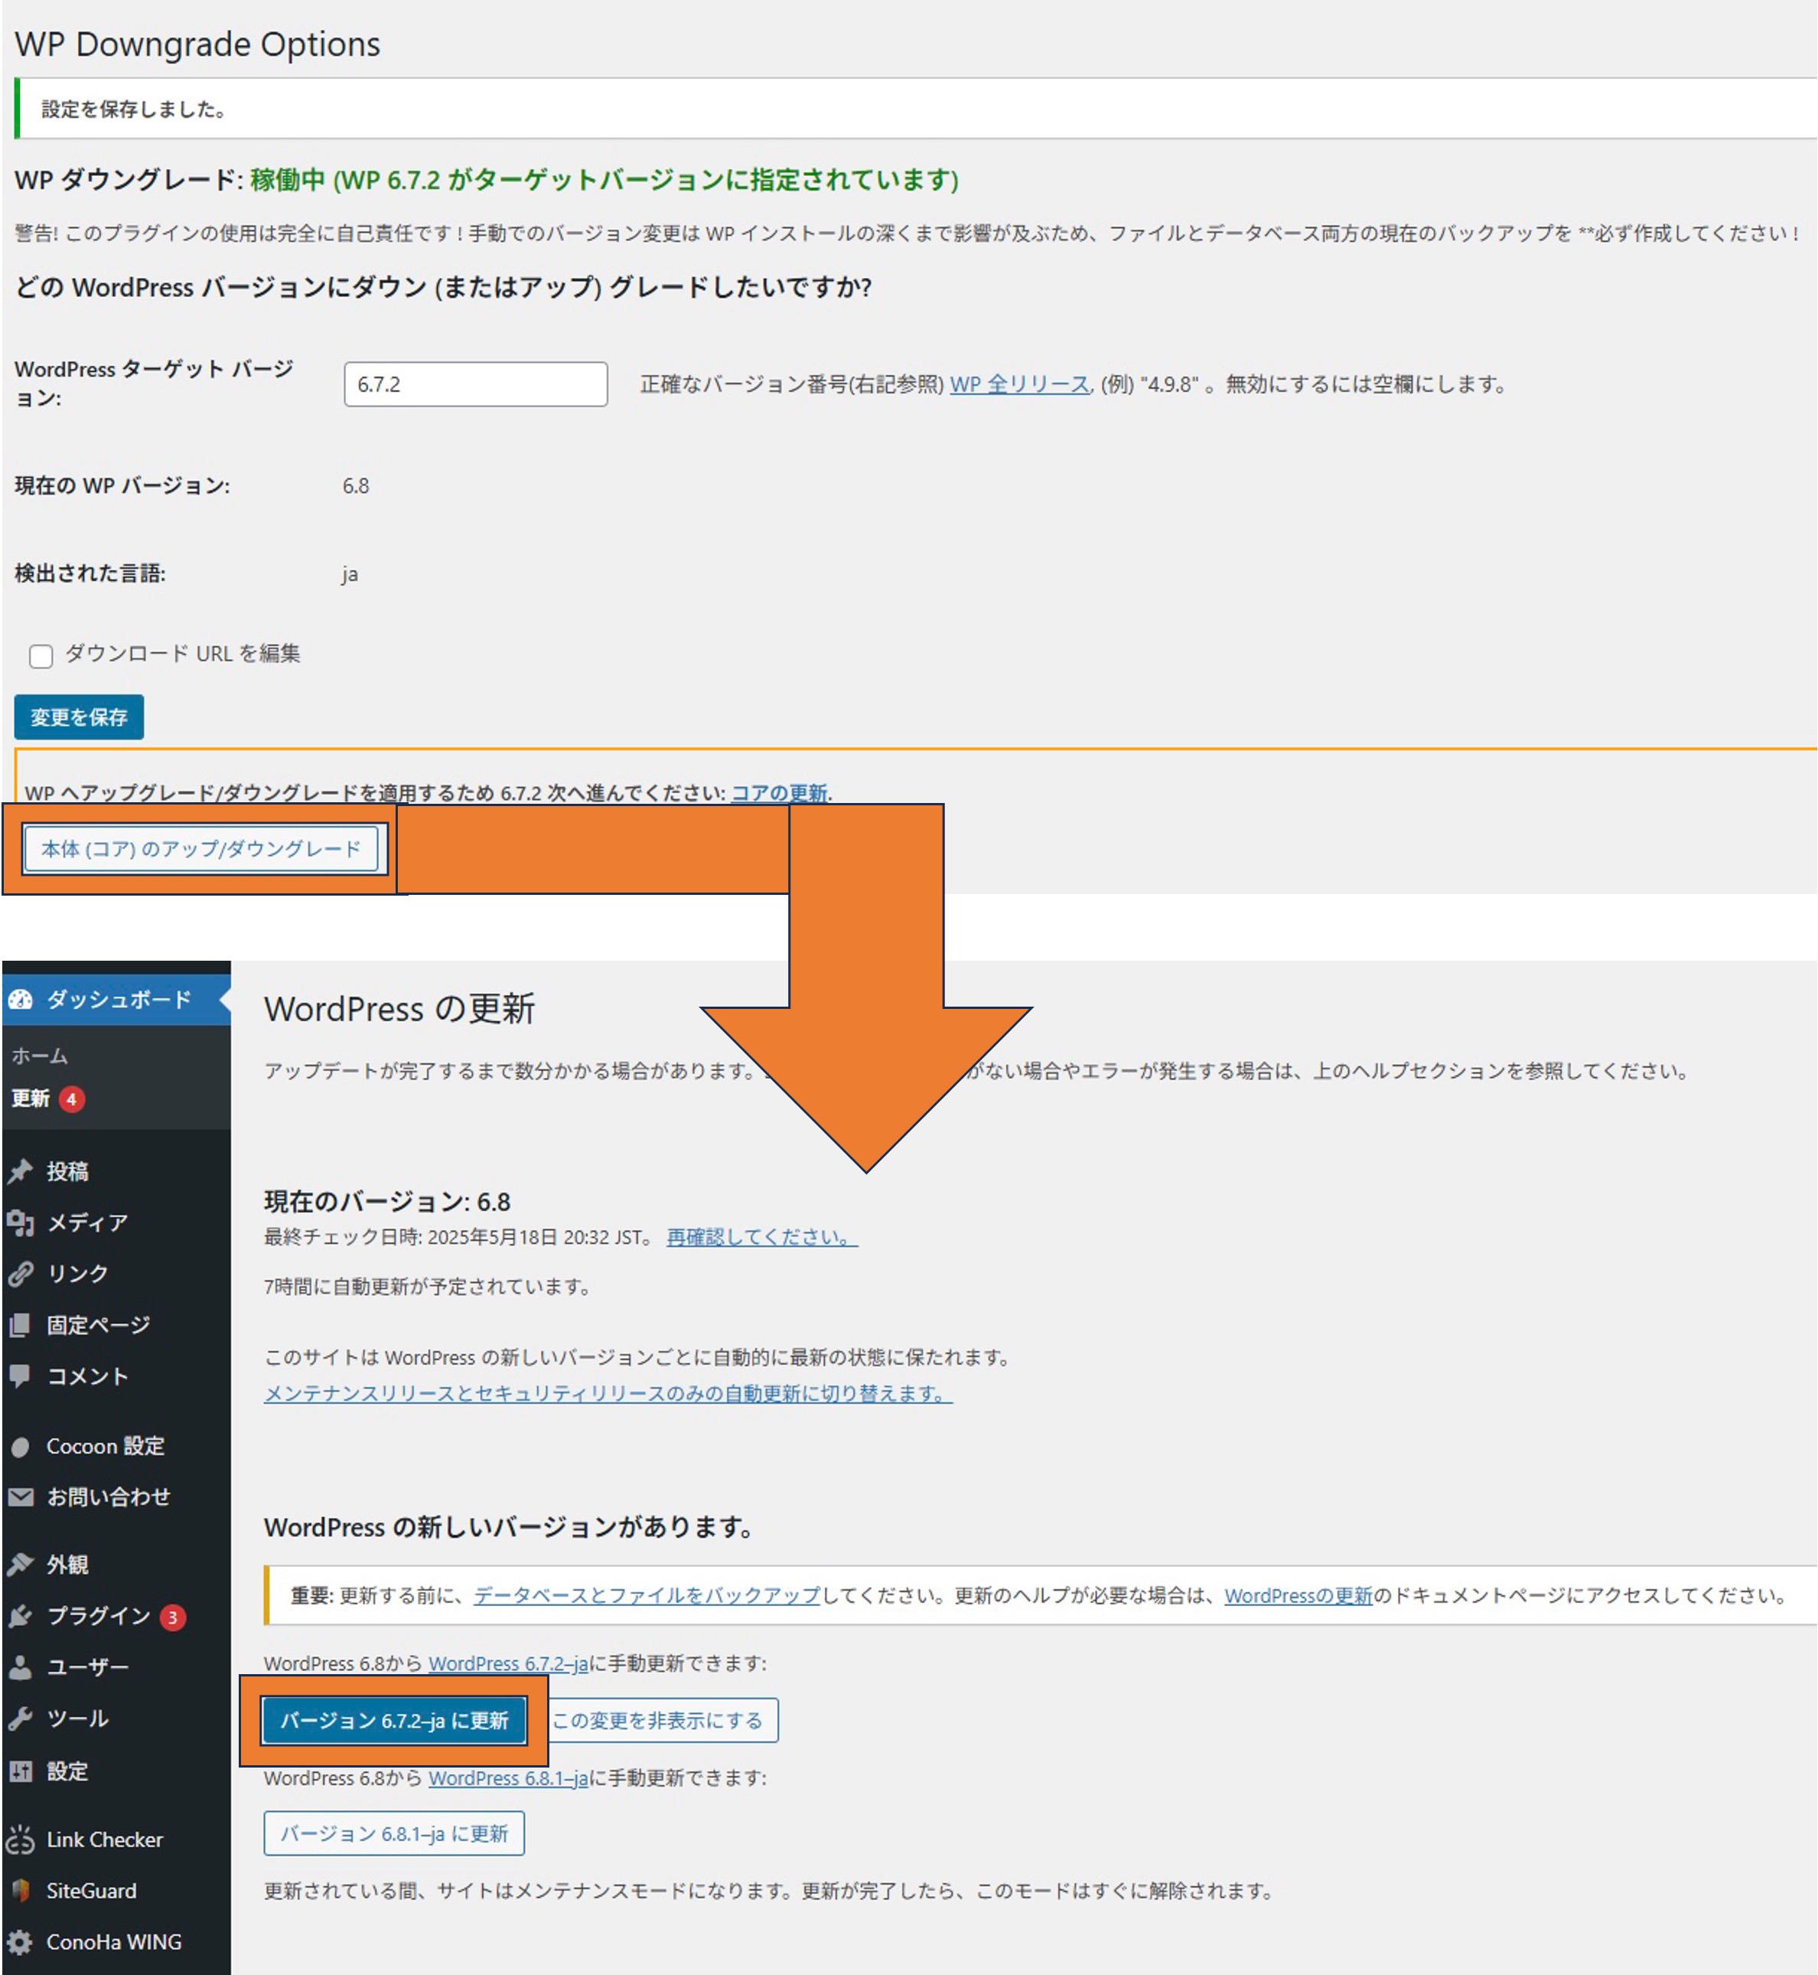The width and height of the screenshot is (1818, 1975).
Task: Open 固定ページ menu item
Action: (x=99, y=1324)
